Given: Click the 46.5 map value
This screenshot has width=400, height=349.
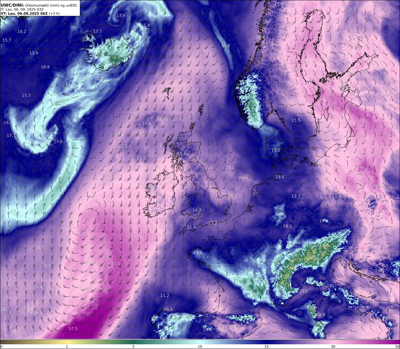Looking at the screenshot, I should tap(364, 167).
